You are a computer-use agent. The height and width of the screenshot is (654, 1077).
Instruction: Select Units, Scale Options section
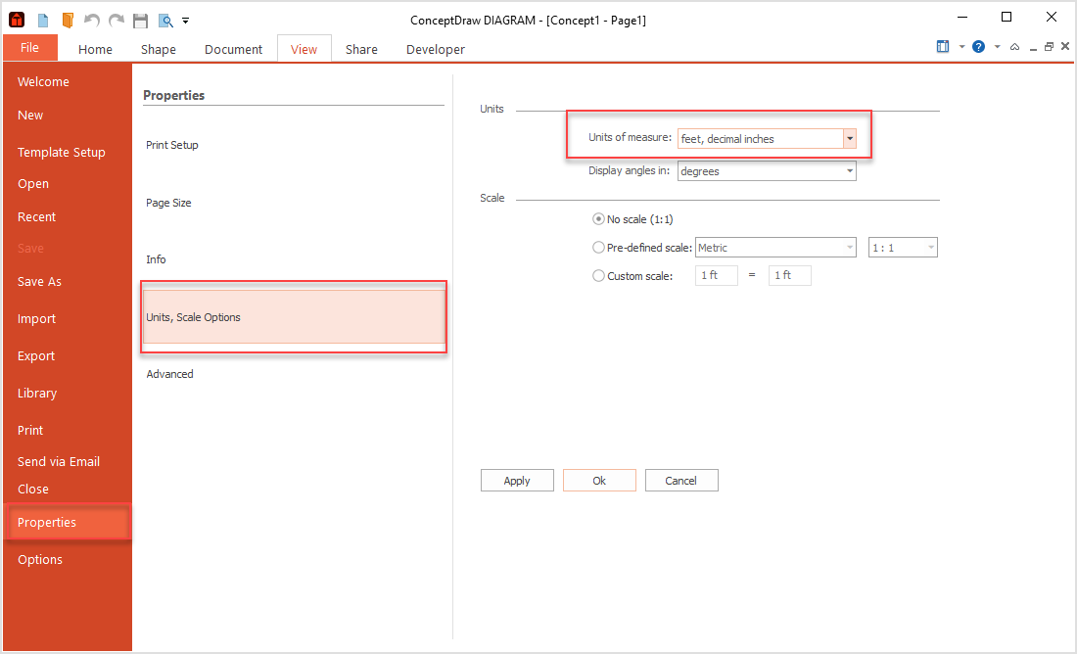point(294,316)
